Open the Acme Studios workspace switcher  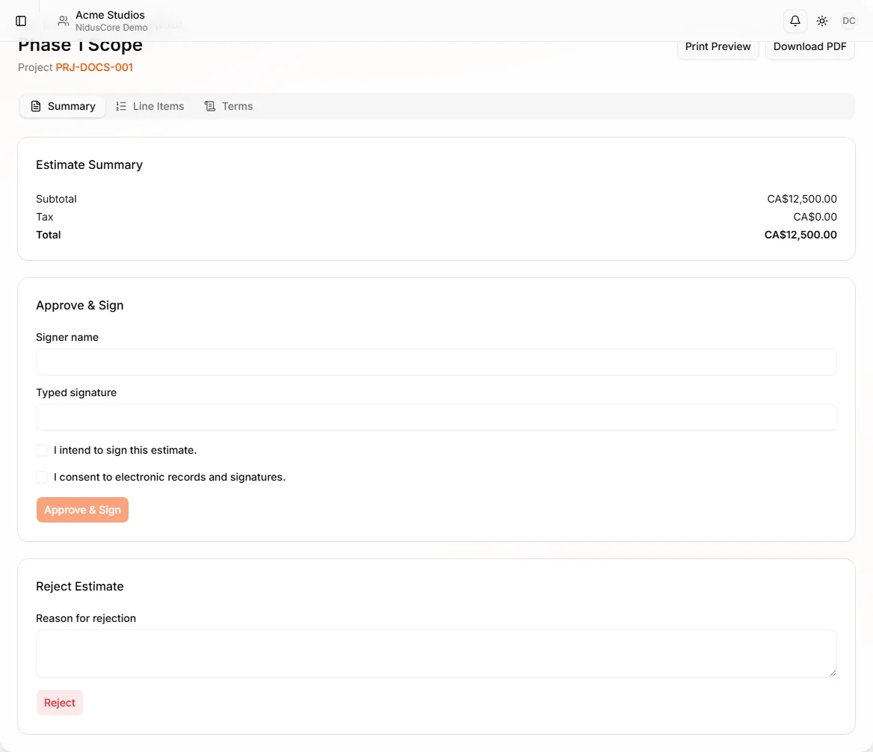(x=103, y=21)
